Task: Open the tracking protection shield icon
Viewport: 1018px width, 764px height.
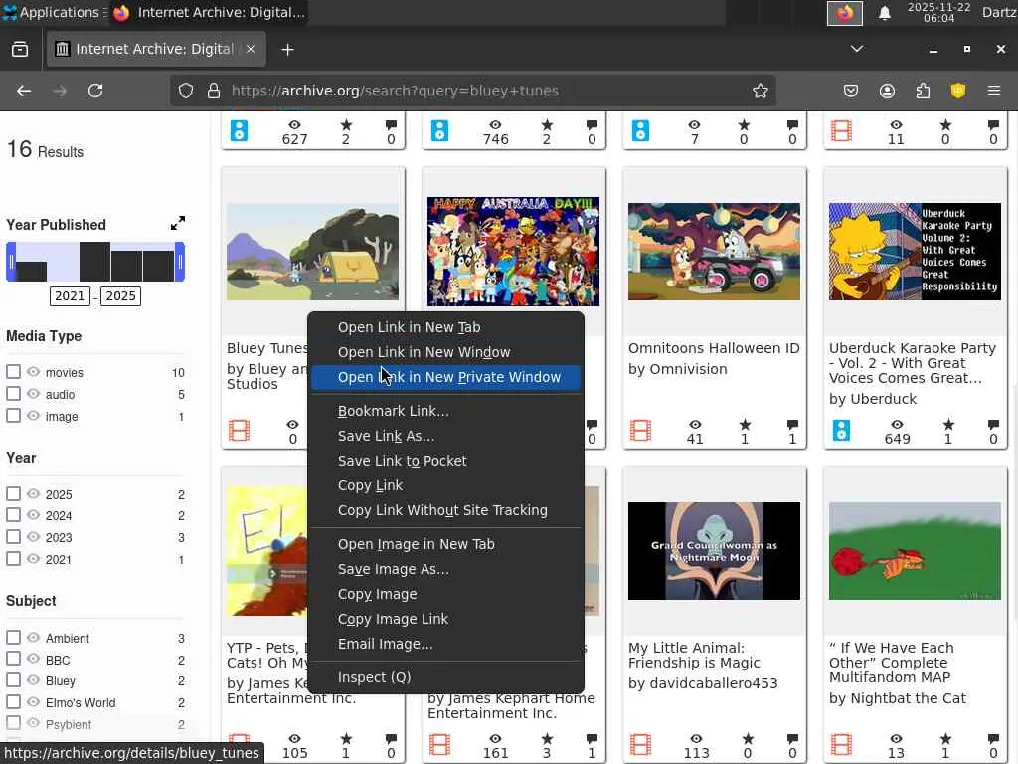Action: click(186, 91)
